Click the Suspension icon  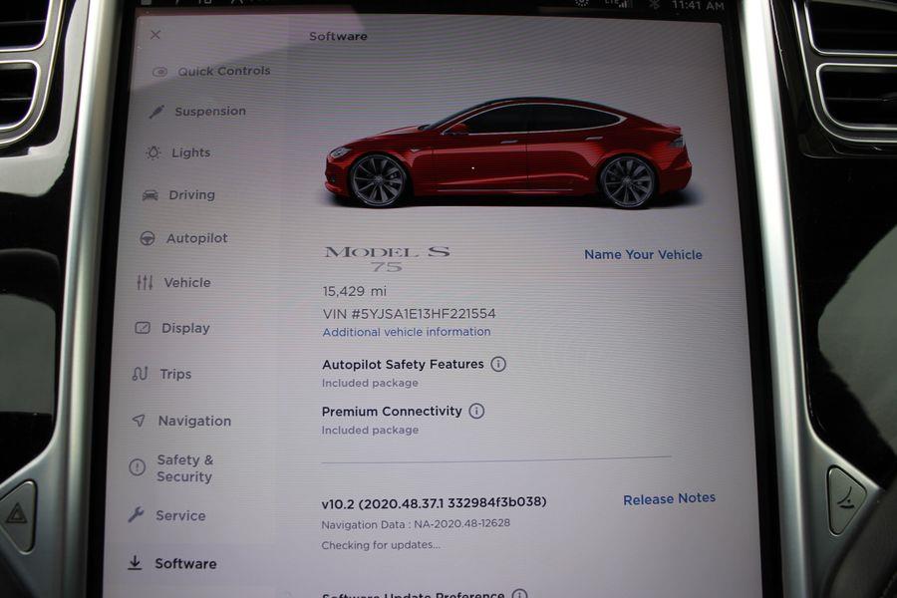pyautogui.click(x=156, y=112)
